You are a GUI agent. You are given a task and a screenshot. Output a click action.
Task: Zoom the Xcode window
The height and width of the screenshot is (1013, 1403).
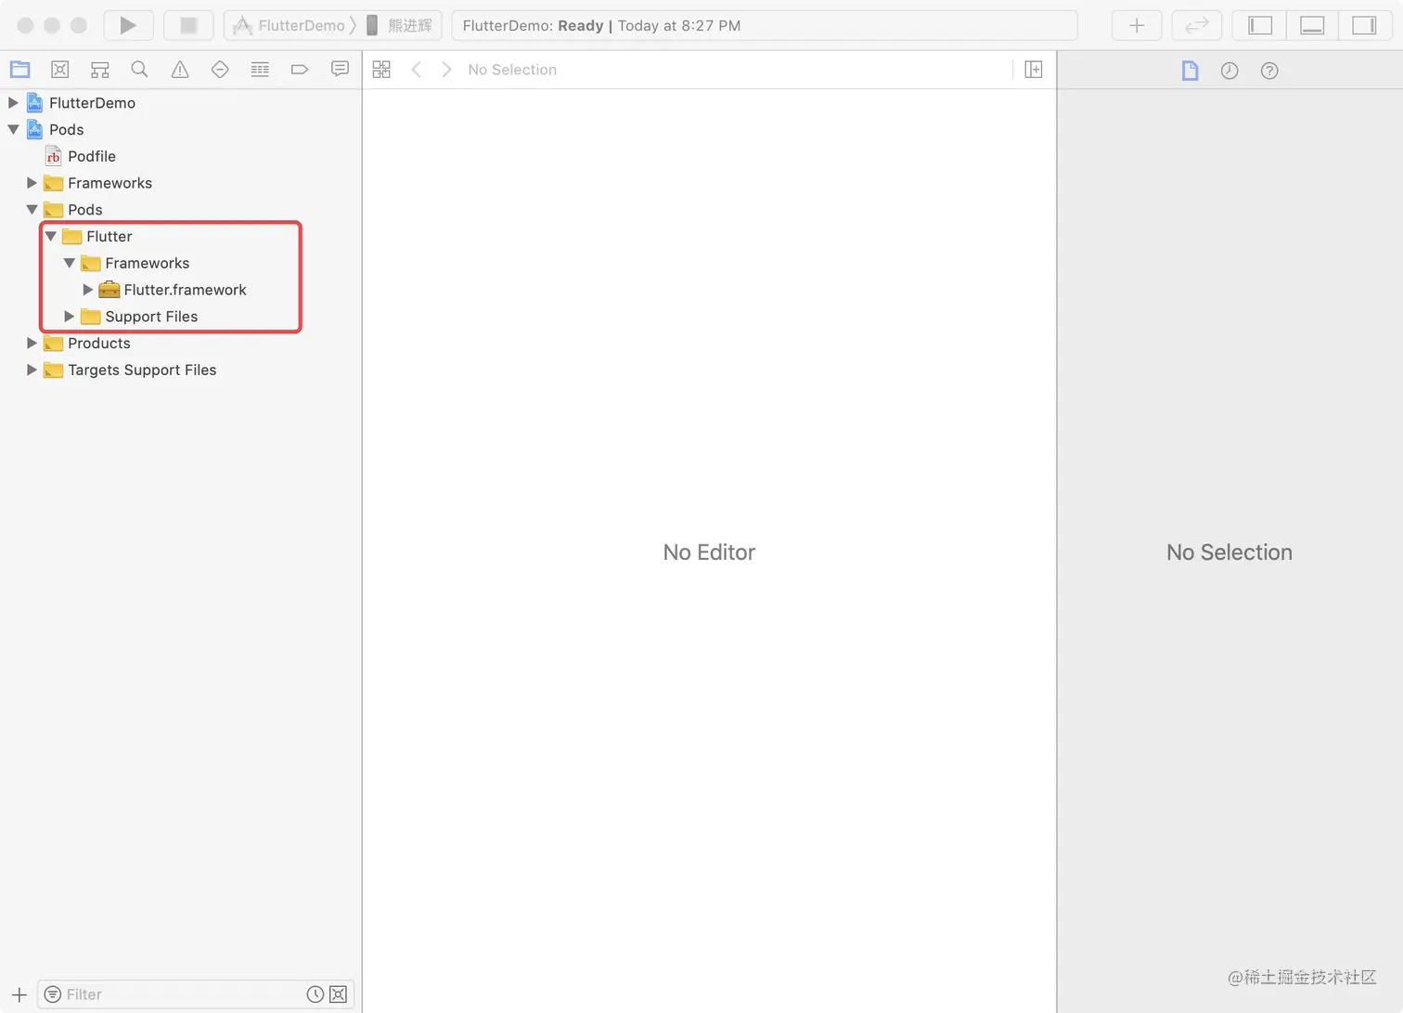(x=79, y=25)
